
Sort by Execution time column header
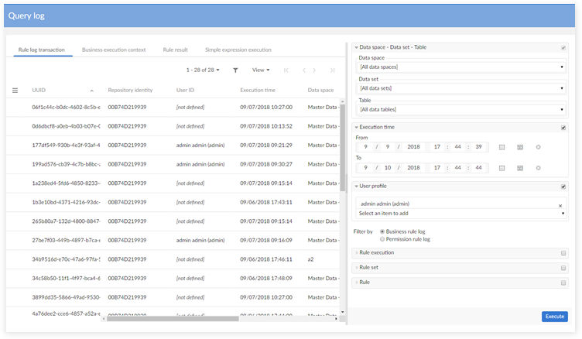click(x=258, y=91)
